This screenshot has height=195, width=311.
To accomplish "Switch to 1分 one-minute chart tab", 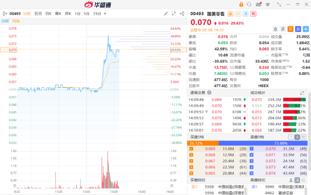I will coord(78,14).
